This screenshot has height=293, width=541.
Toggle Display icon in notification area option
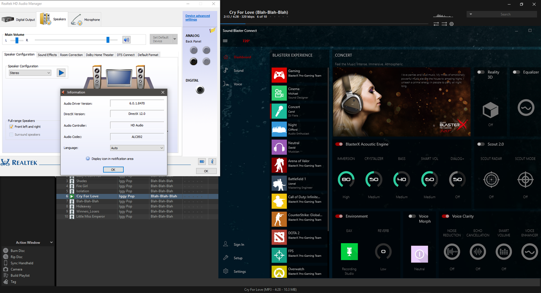pyautogui.click(x=88, y=159)
